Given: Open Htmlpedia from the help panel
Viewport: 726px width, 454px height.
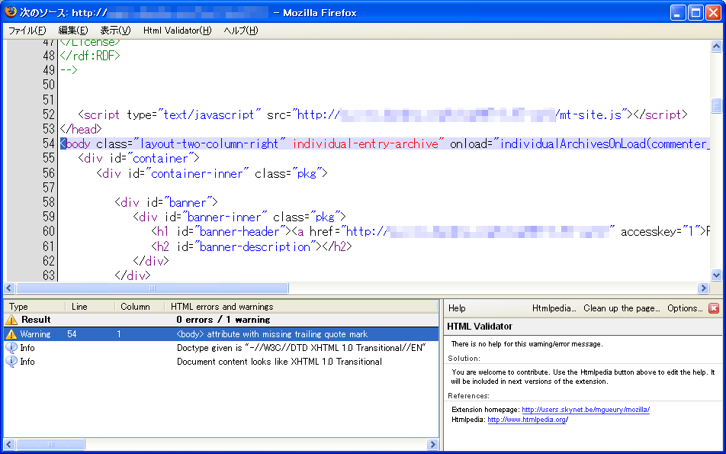Looking at the screenshot, I should point(554,308).
